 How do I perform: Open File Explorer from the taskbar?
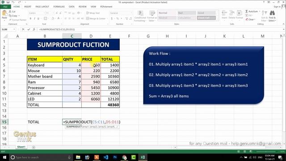(x=78, y=157)
